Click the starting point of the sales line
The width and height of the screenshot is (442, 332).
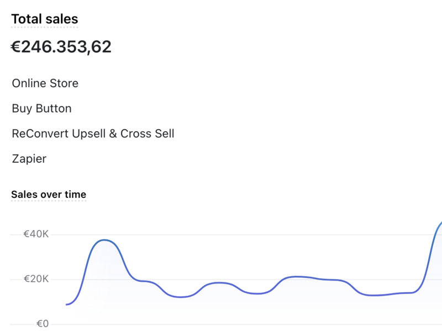click(x=66, y=304)
